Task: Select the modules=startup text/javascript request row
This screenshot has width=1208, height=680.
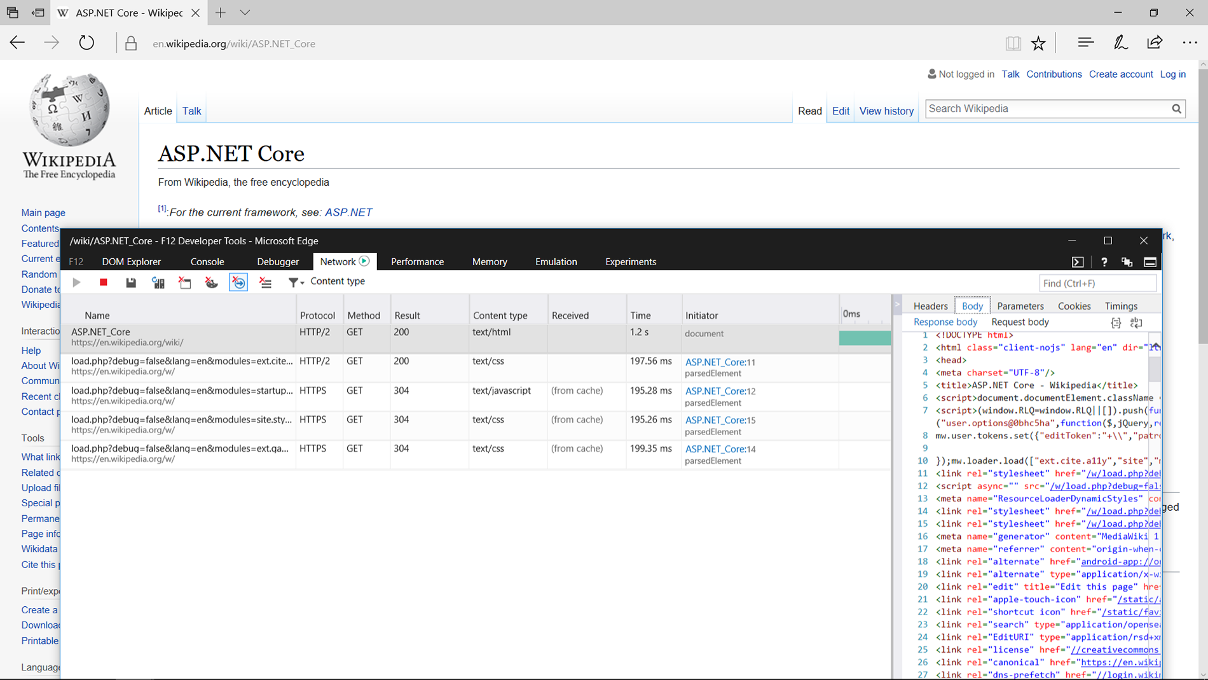Action: (x=476, y=396)
